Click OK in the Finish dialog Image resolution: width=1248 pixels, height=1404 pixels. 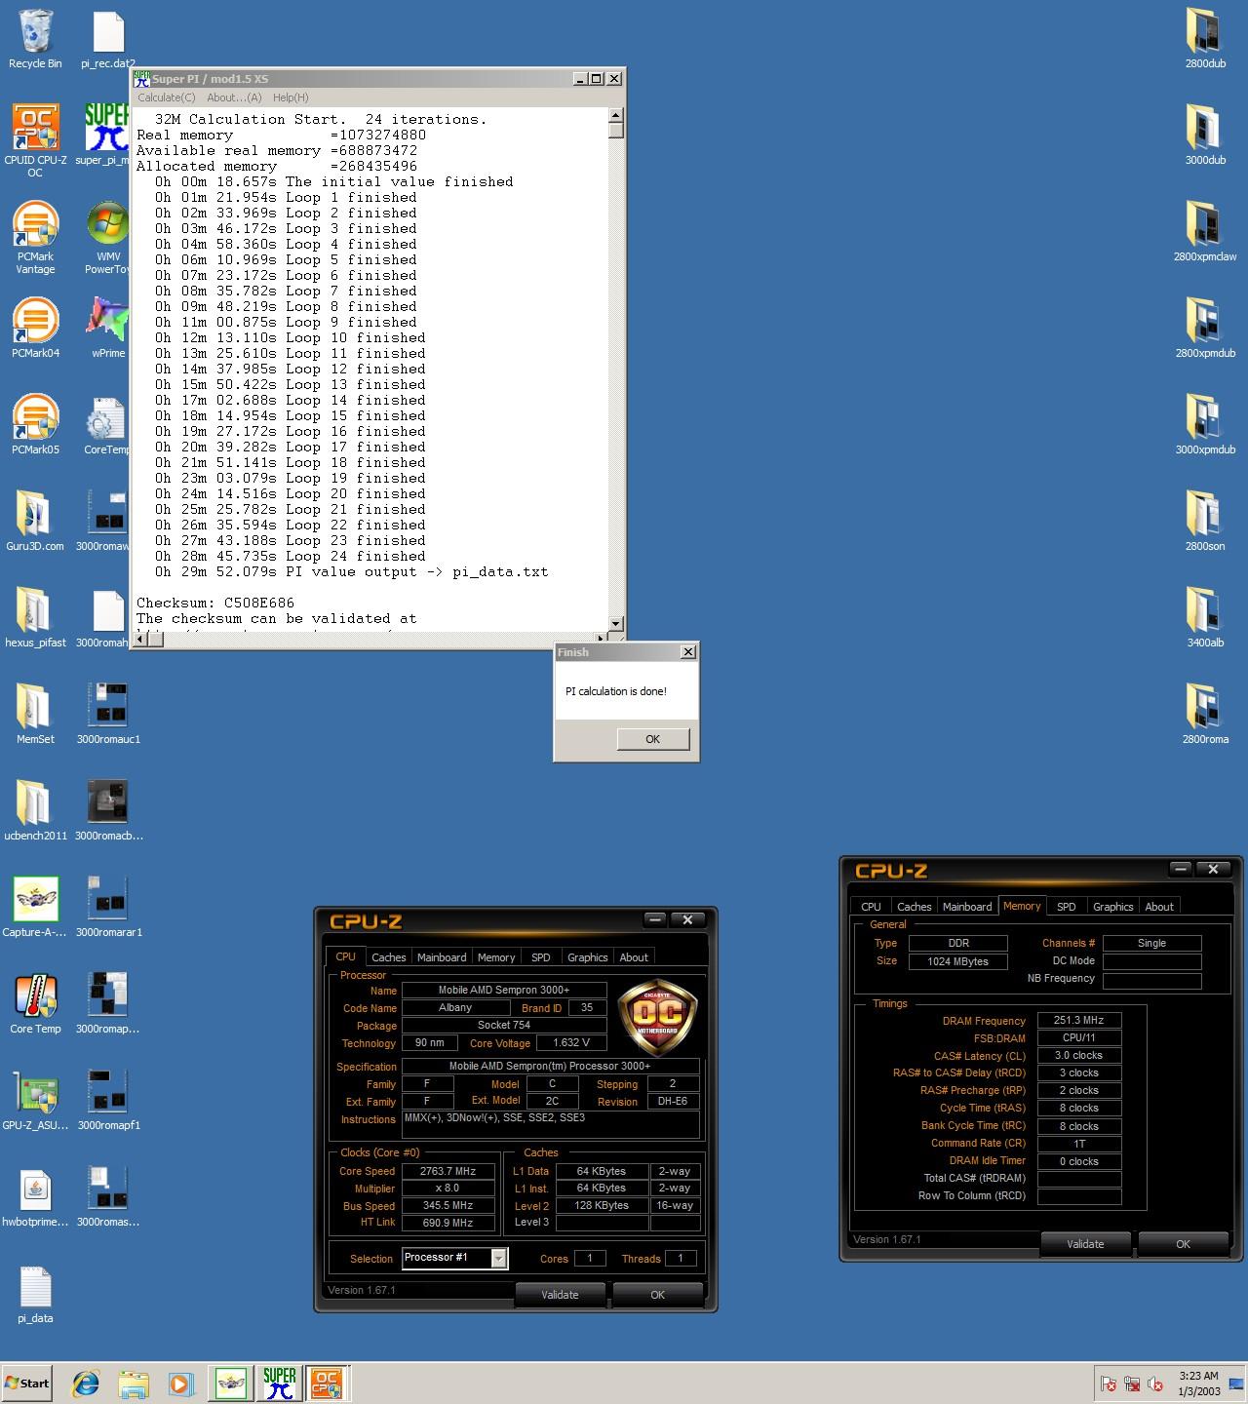(x=653, y=739)
